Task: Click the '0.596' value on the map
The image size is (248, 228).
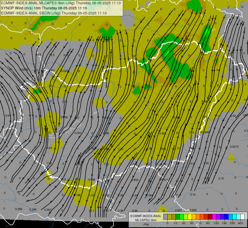Action: 92,180
